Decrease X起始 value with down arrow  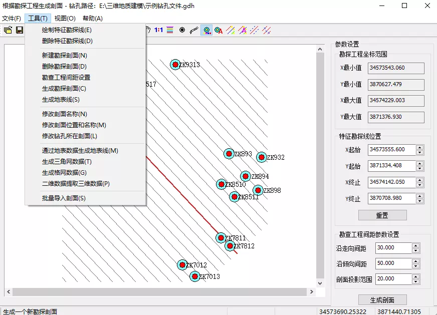(x=420, y=152)
